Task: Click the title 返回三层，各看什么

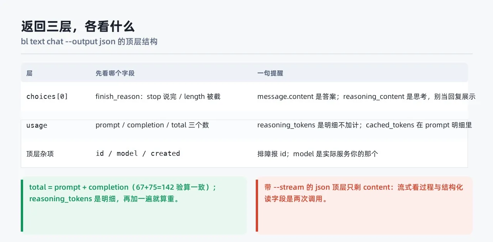Action: (78, 27)
